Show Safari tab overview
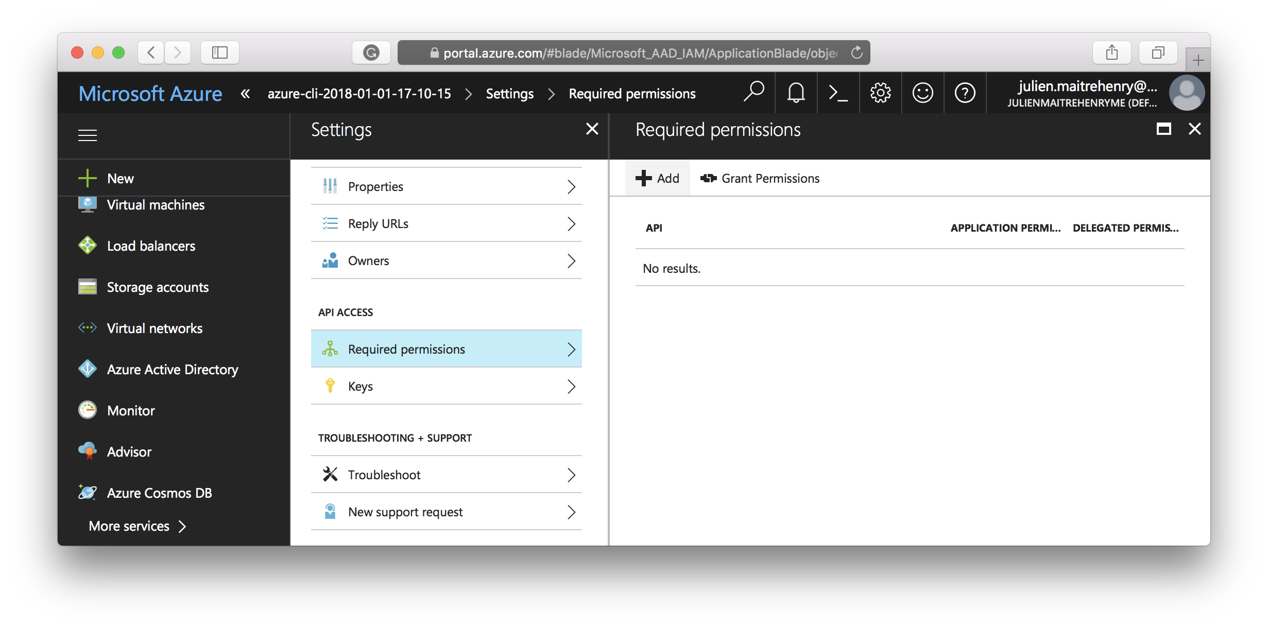Screen dimensions: 1268x628 coord(1158,52)
